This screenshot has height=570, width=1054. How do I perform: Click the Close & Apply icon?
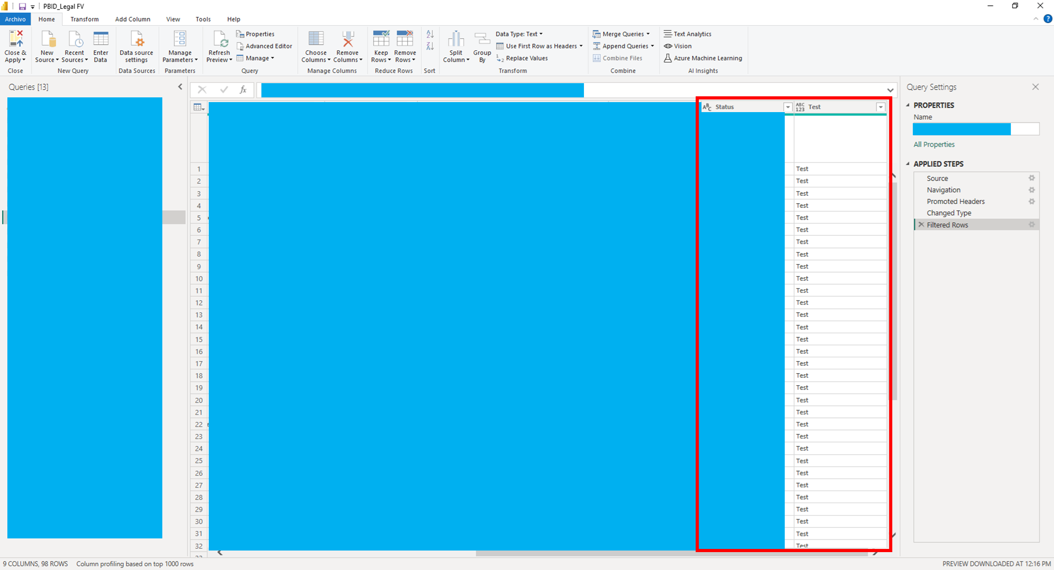pyautogui.click(x=15, y=39)
